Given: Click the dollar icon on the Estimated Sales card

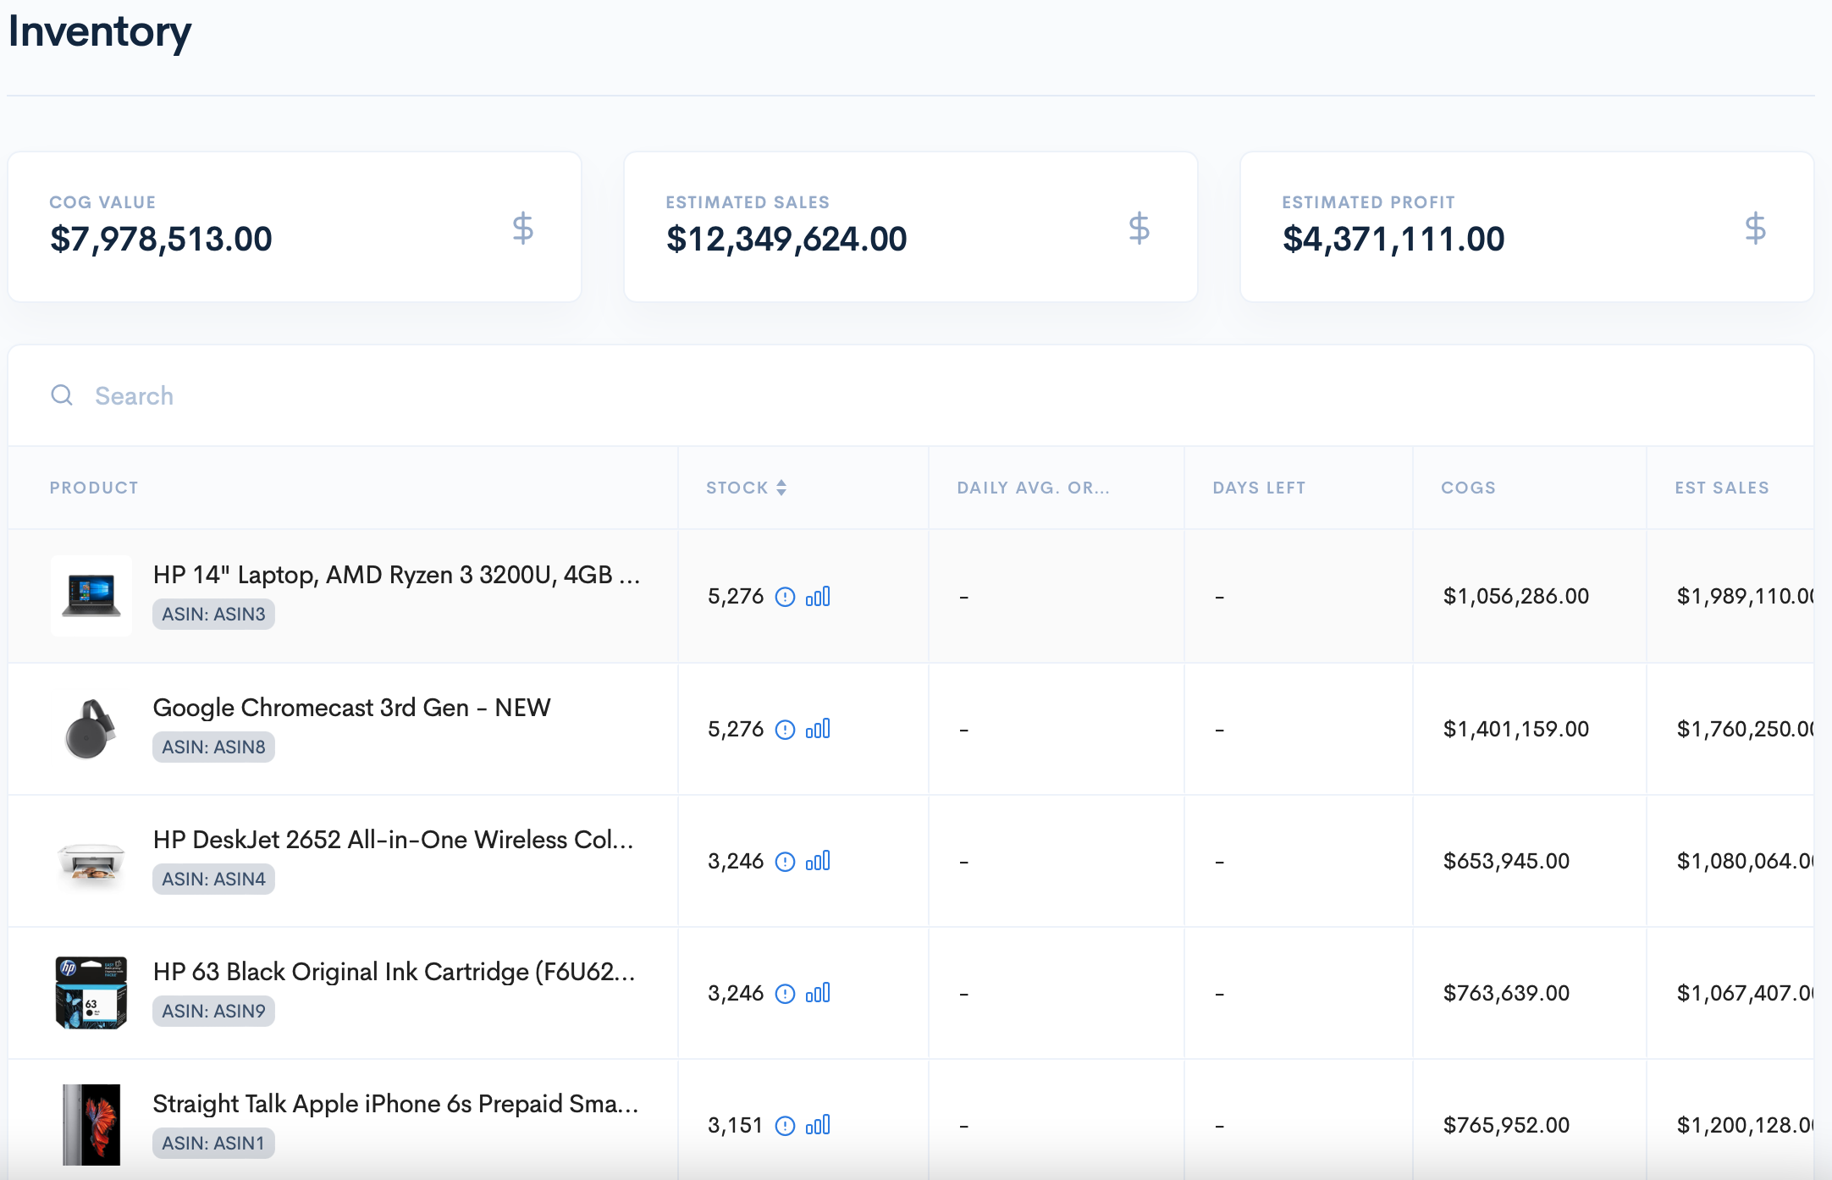Looking at the screenshot, I should click(x=1139, y=227).
